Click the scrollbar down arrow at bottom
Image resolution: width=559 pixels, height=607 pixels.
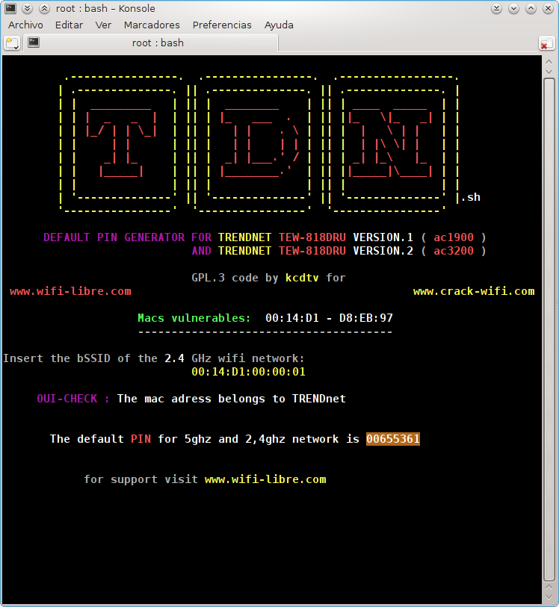(x=549, y=597)
